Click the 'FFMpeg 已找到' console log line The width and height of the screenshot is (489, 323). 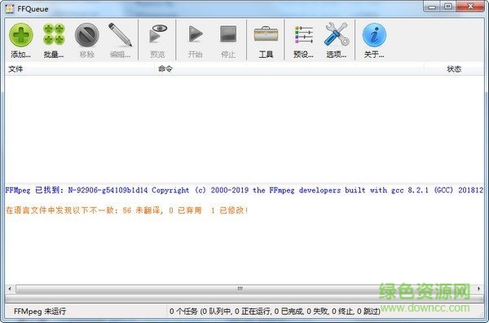244,190
